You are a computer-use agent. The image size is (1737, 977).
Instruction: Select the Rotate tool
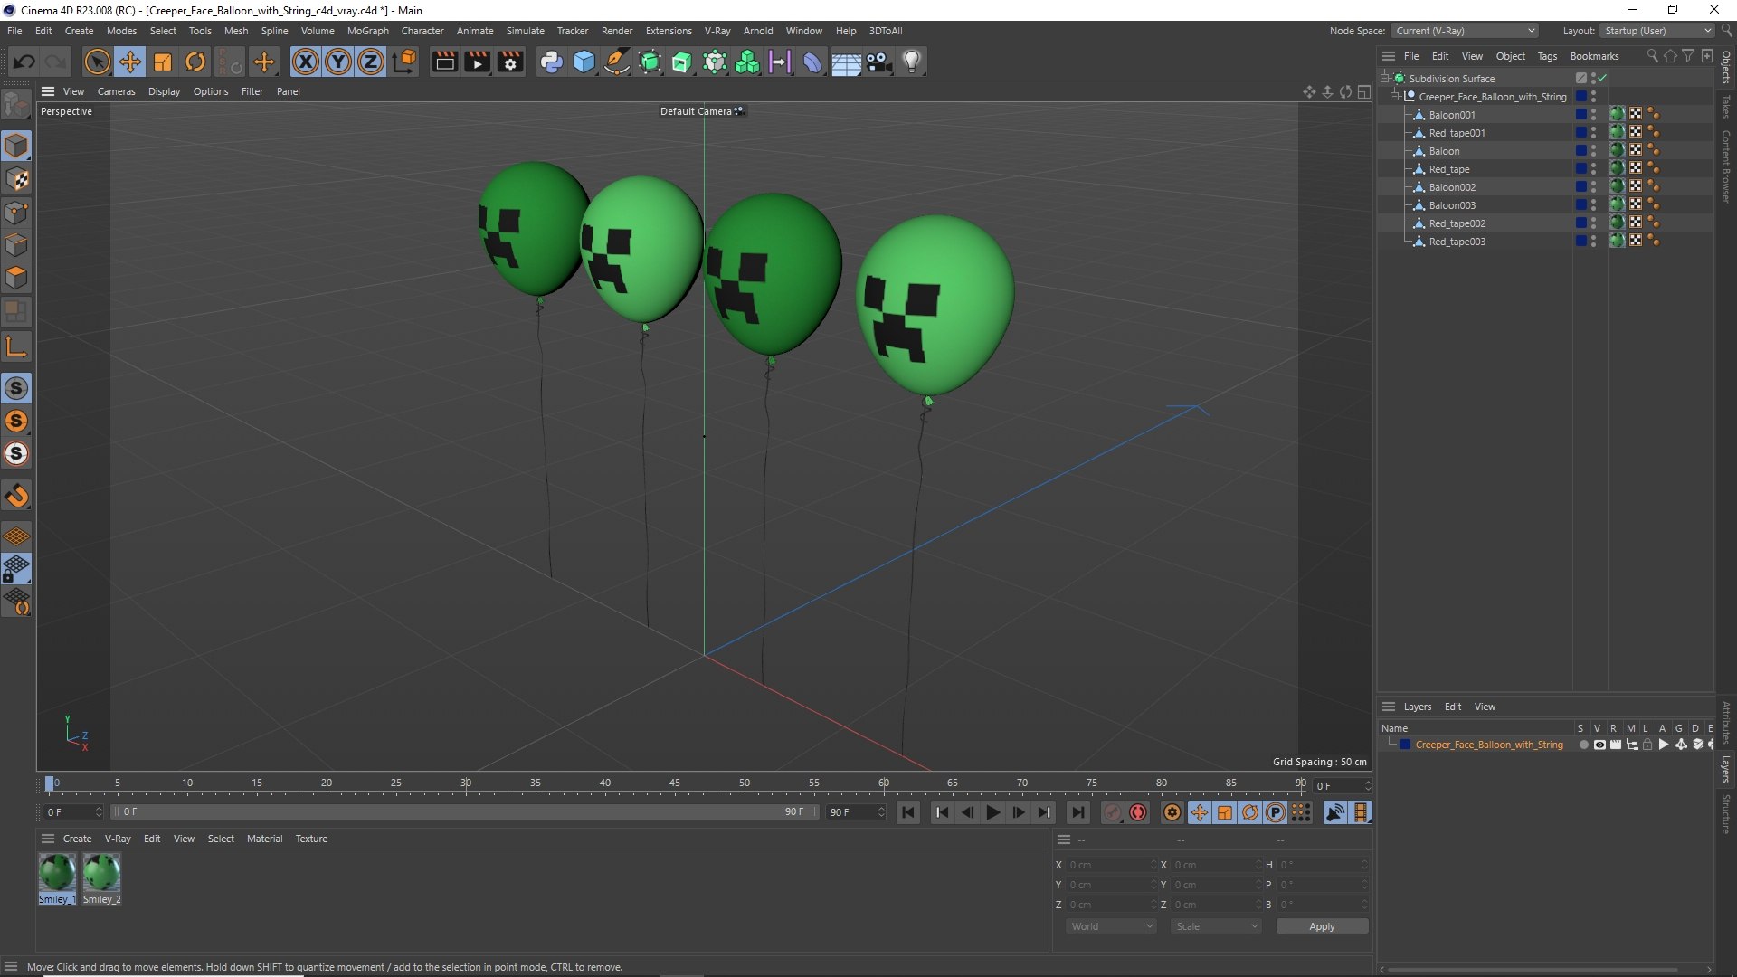coord(195,62)
